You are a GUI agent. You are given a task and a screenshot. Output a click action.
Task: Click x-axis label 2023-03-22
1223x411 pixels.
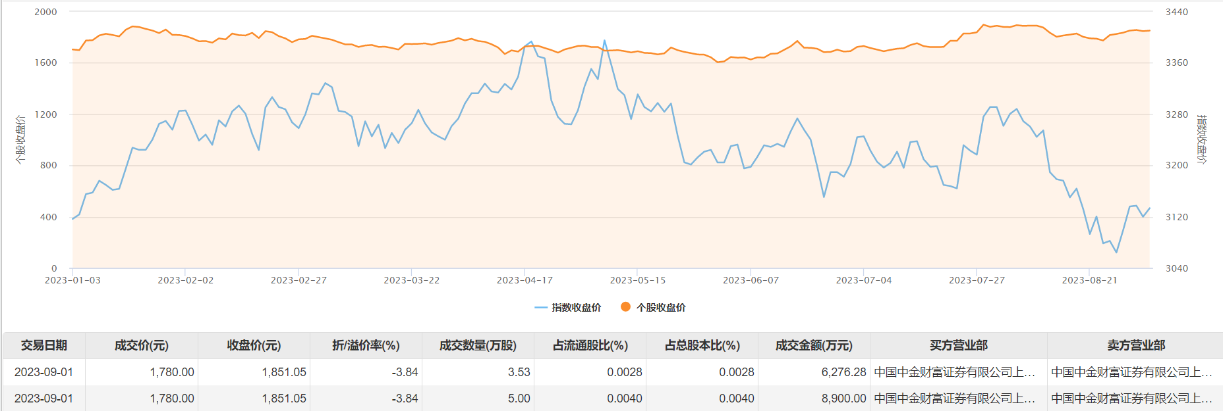tap(412, 280)
